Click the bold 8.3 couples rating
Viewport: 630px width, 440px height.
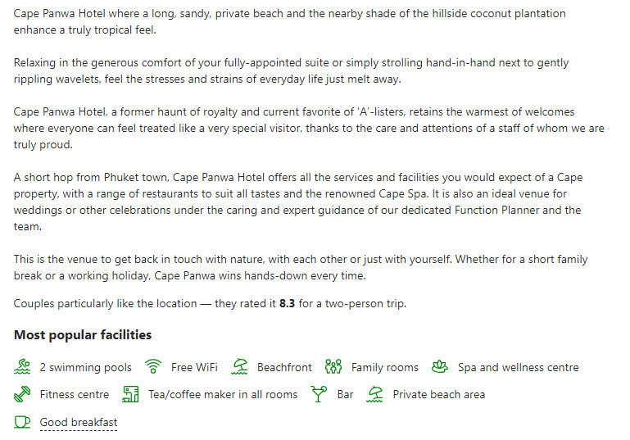click(288, 303)
